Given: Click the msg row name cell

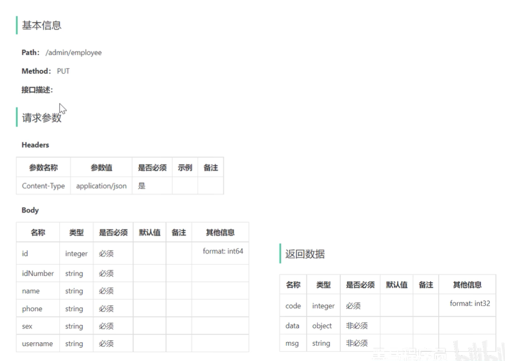Looking at the screenshot, I should click(292, 343).
